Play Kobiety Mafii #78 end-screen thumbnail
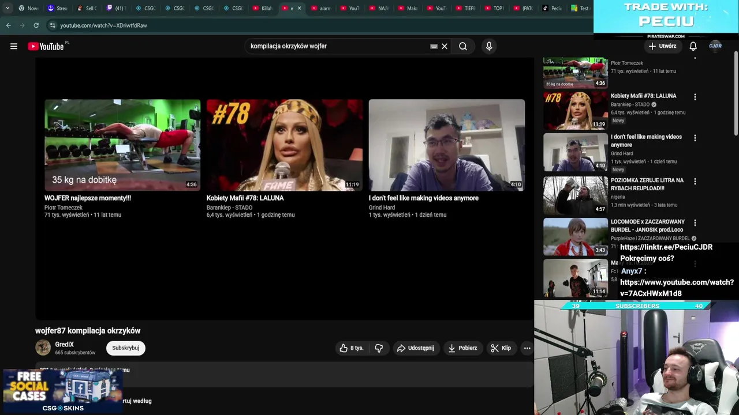Image resolution: width=739 pixels, height=415 pixels. pyautogui.click(x=285, y=145)
